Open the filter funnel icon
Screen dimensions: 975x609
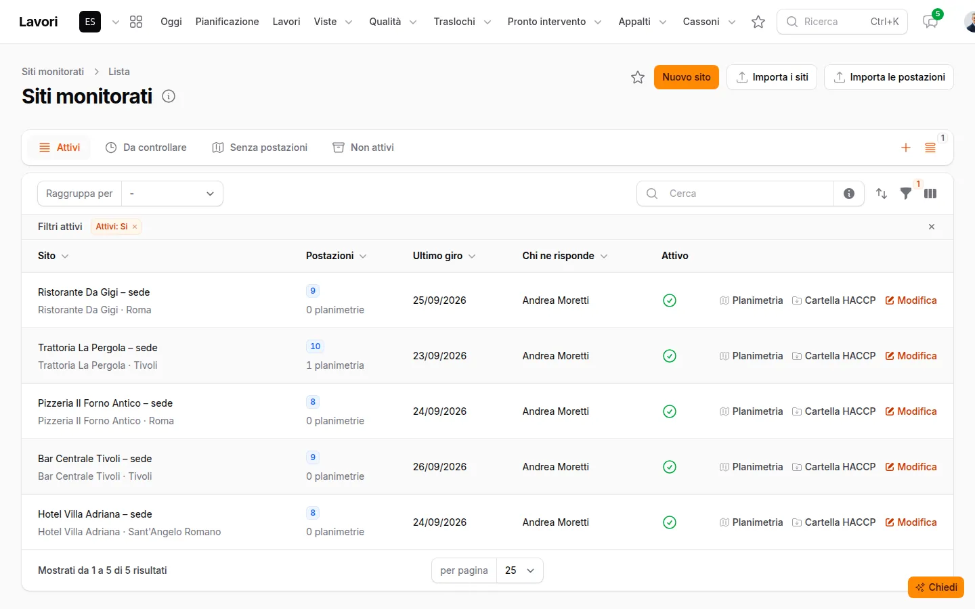tap(906, 194)
